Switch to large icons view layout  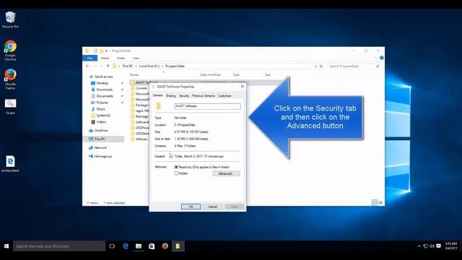380,202
